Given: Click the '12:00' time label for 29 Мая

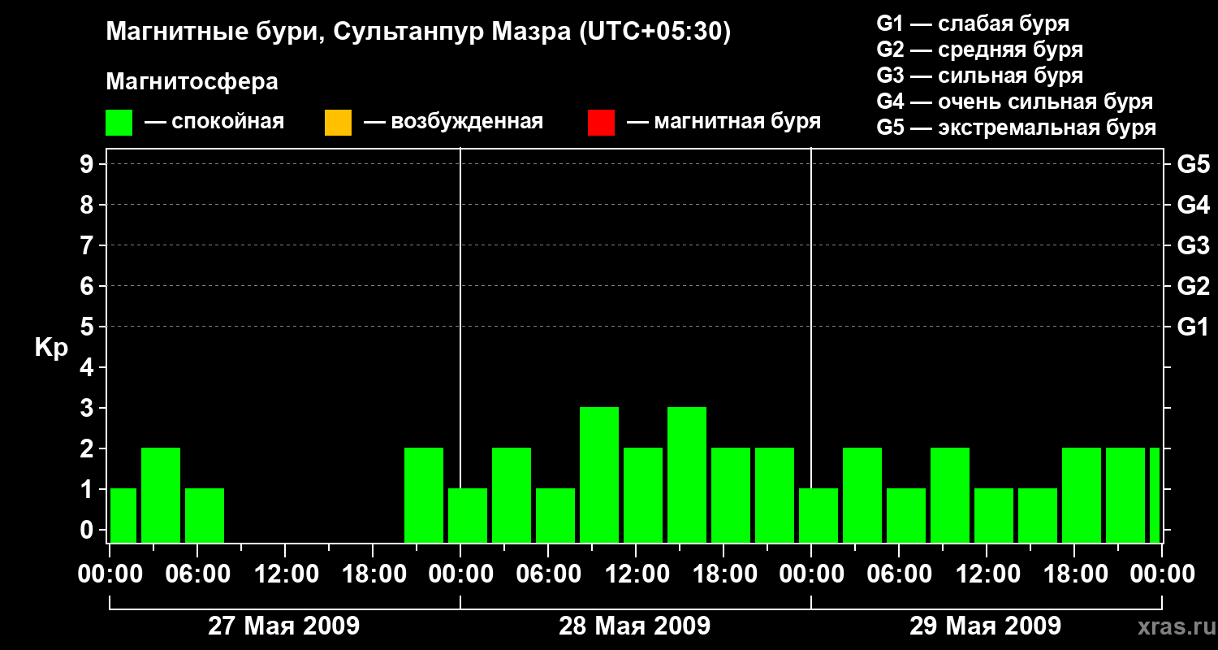Looking at the screenshot, I should click(x=987, y=574).
